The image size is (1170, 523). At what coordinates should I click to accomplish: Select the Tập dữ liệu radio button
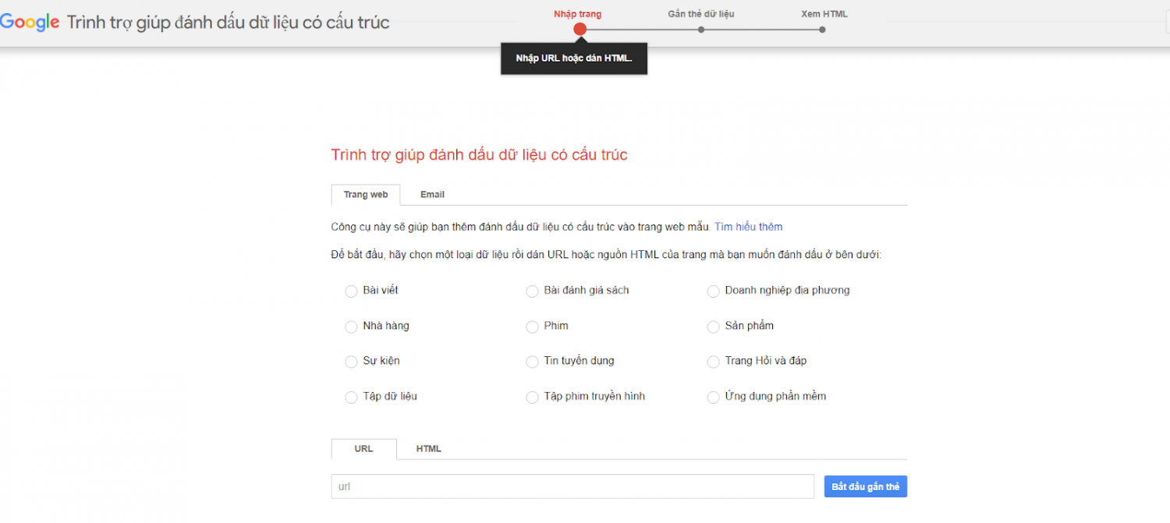tap(351, 398)
